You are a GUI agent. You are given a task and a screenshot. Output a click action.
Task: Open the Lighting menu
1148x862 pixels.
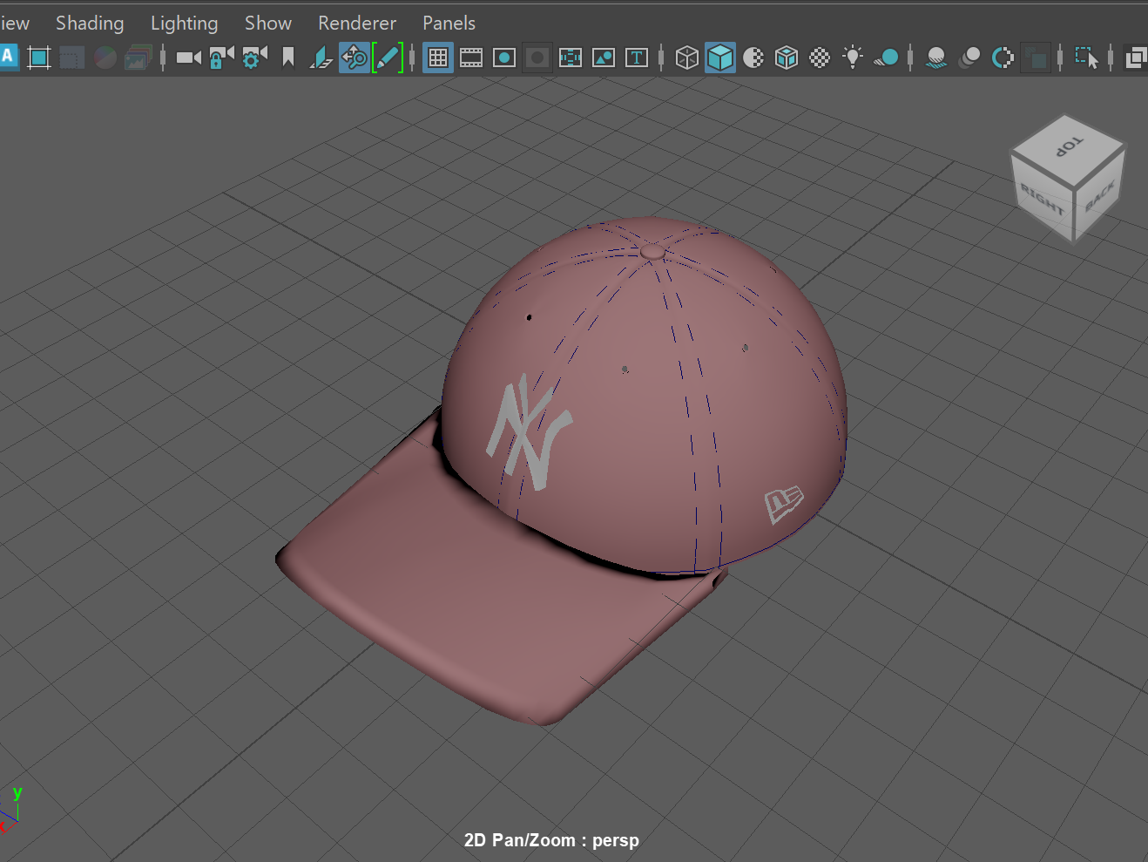click(x=184, y=23)
